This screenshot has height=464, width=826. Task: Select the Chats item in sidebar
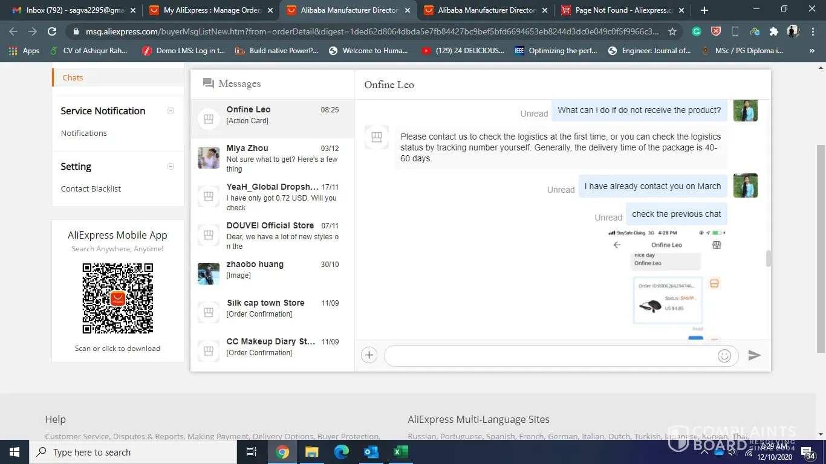pos(73,77)
